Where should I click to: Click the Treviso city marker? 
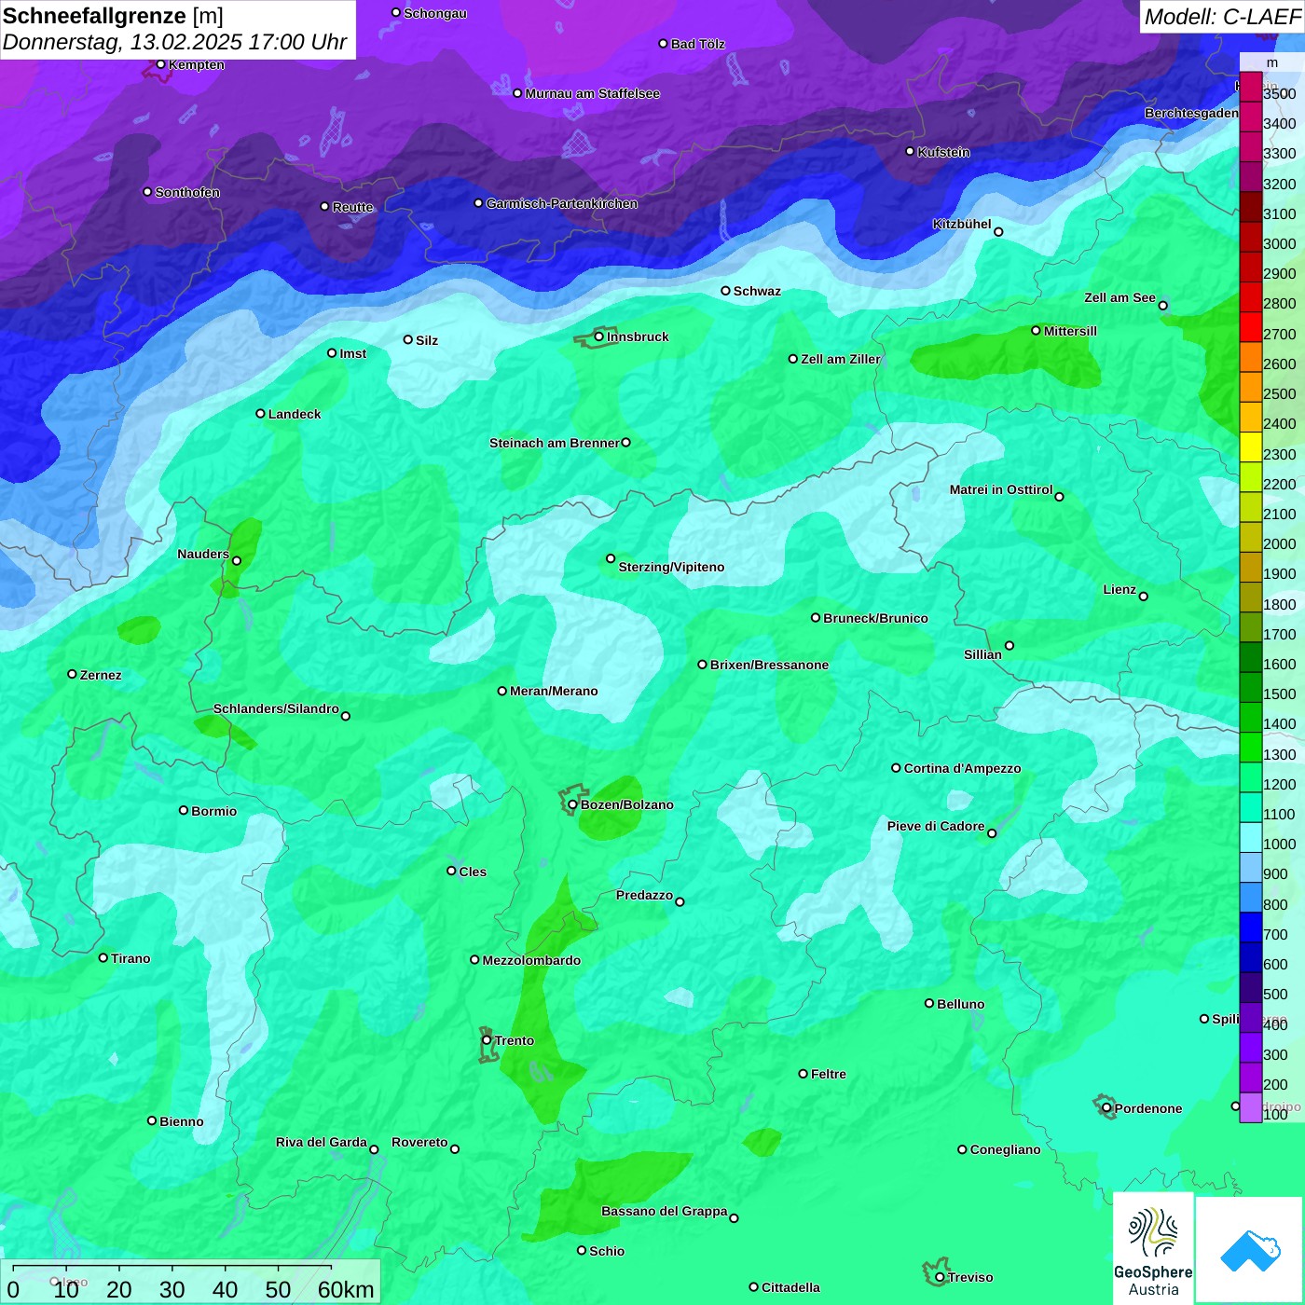click(x=940, y=1277)
